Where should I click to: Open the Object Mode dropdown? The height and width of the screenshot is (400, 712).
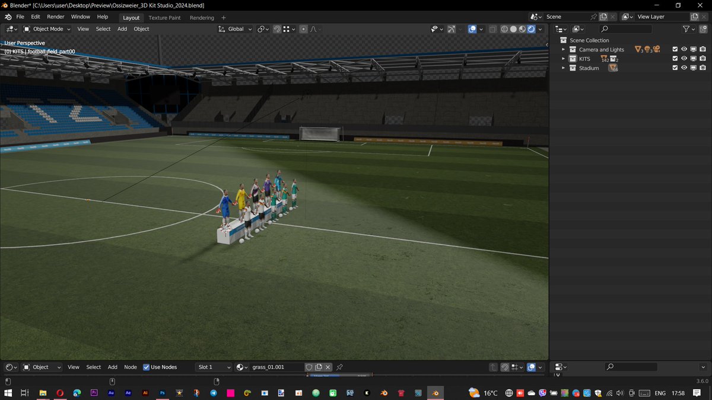pos(47,28)
